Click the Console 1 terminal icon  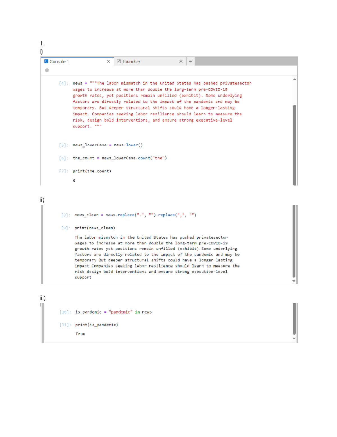(x=46, y=61)
